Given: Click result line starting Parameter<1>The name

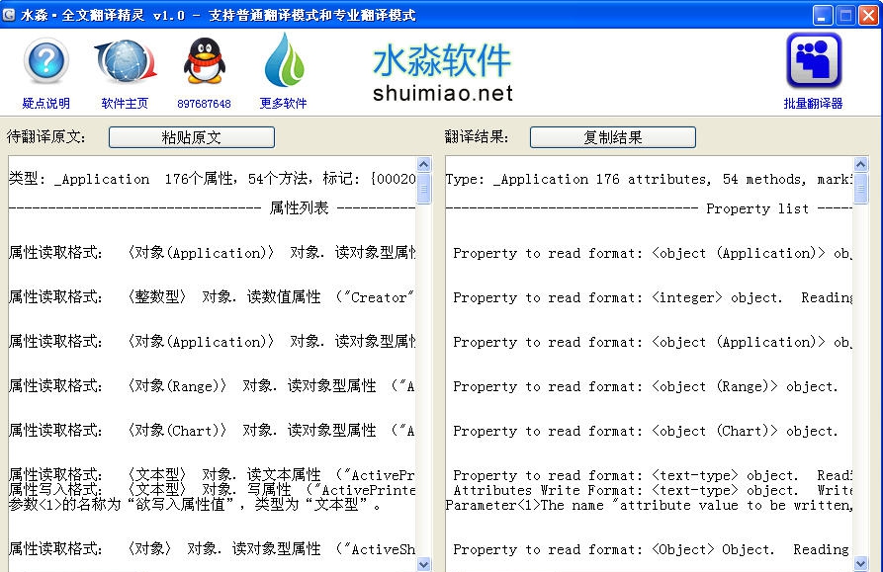Looking at the screenshot, I should coord(649,505).
